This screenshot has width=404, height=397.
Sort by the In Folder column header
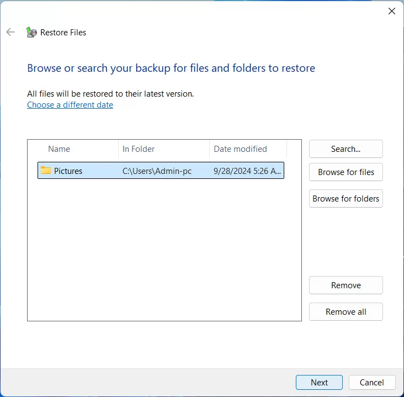pos(139,149)
